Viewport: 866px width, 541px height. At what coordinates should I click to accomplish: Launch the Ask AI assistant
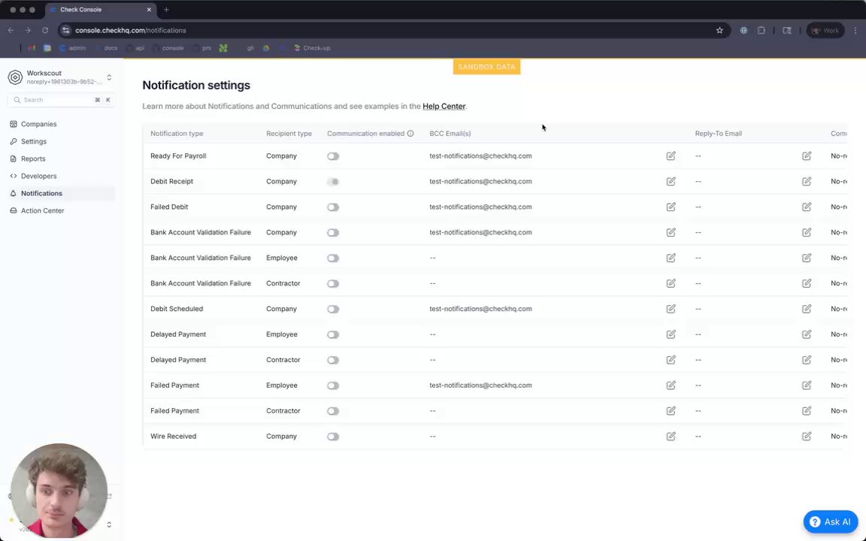830,522
